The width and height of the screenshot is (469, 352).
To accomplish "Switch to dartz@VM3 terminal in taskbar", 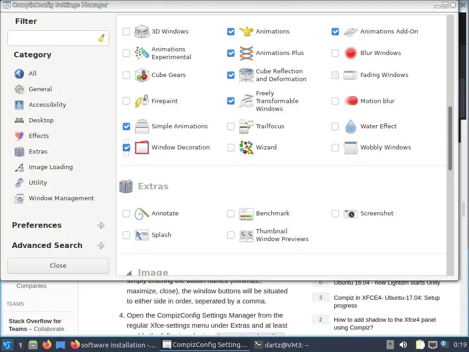I will (x=282, y=345).
